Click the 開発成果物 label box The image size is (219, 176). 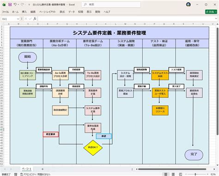[142, 70]
